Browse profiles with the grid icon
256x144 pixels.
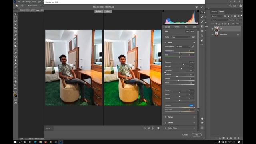pyautogui.click(x=194, y=37)
